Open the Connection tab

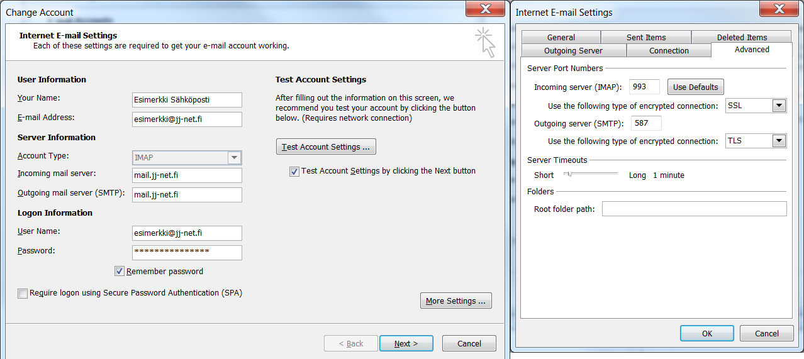pos(669,50)
